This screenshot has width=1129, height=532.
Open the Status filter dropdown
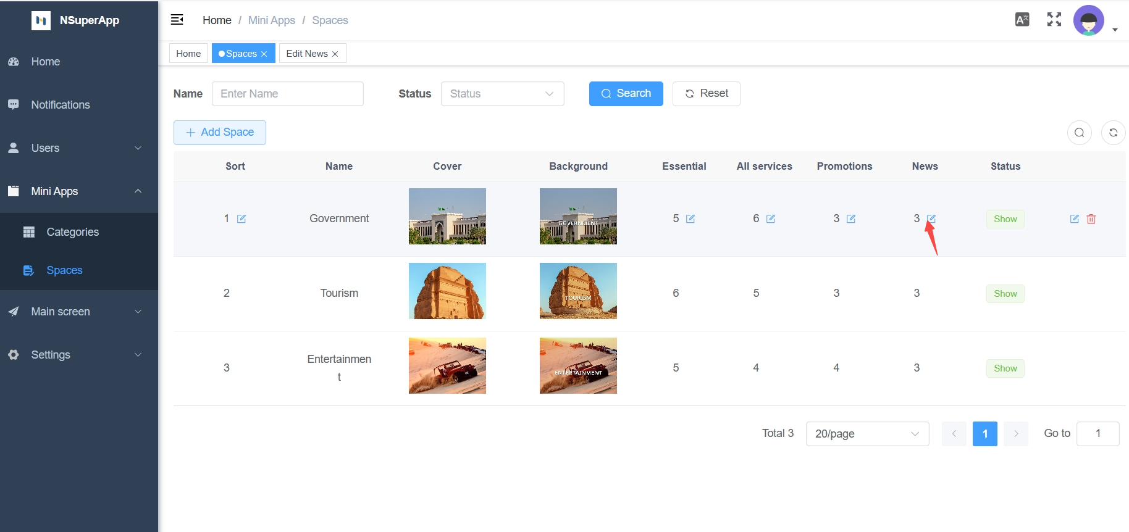pos(502,94)
